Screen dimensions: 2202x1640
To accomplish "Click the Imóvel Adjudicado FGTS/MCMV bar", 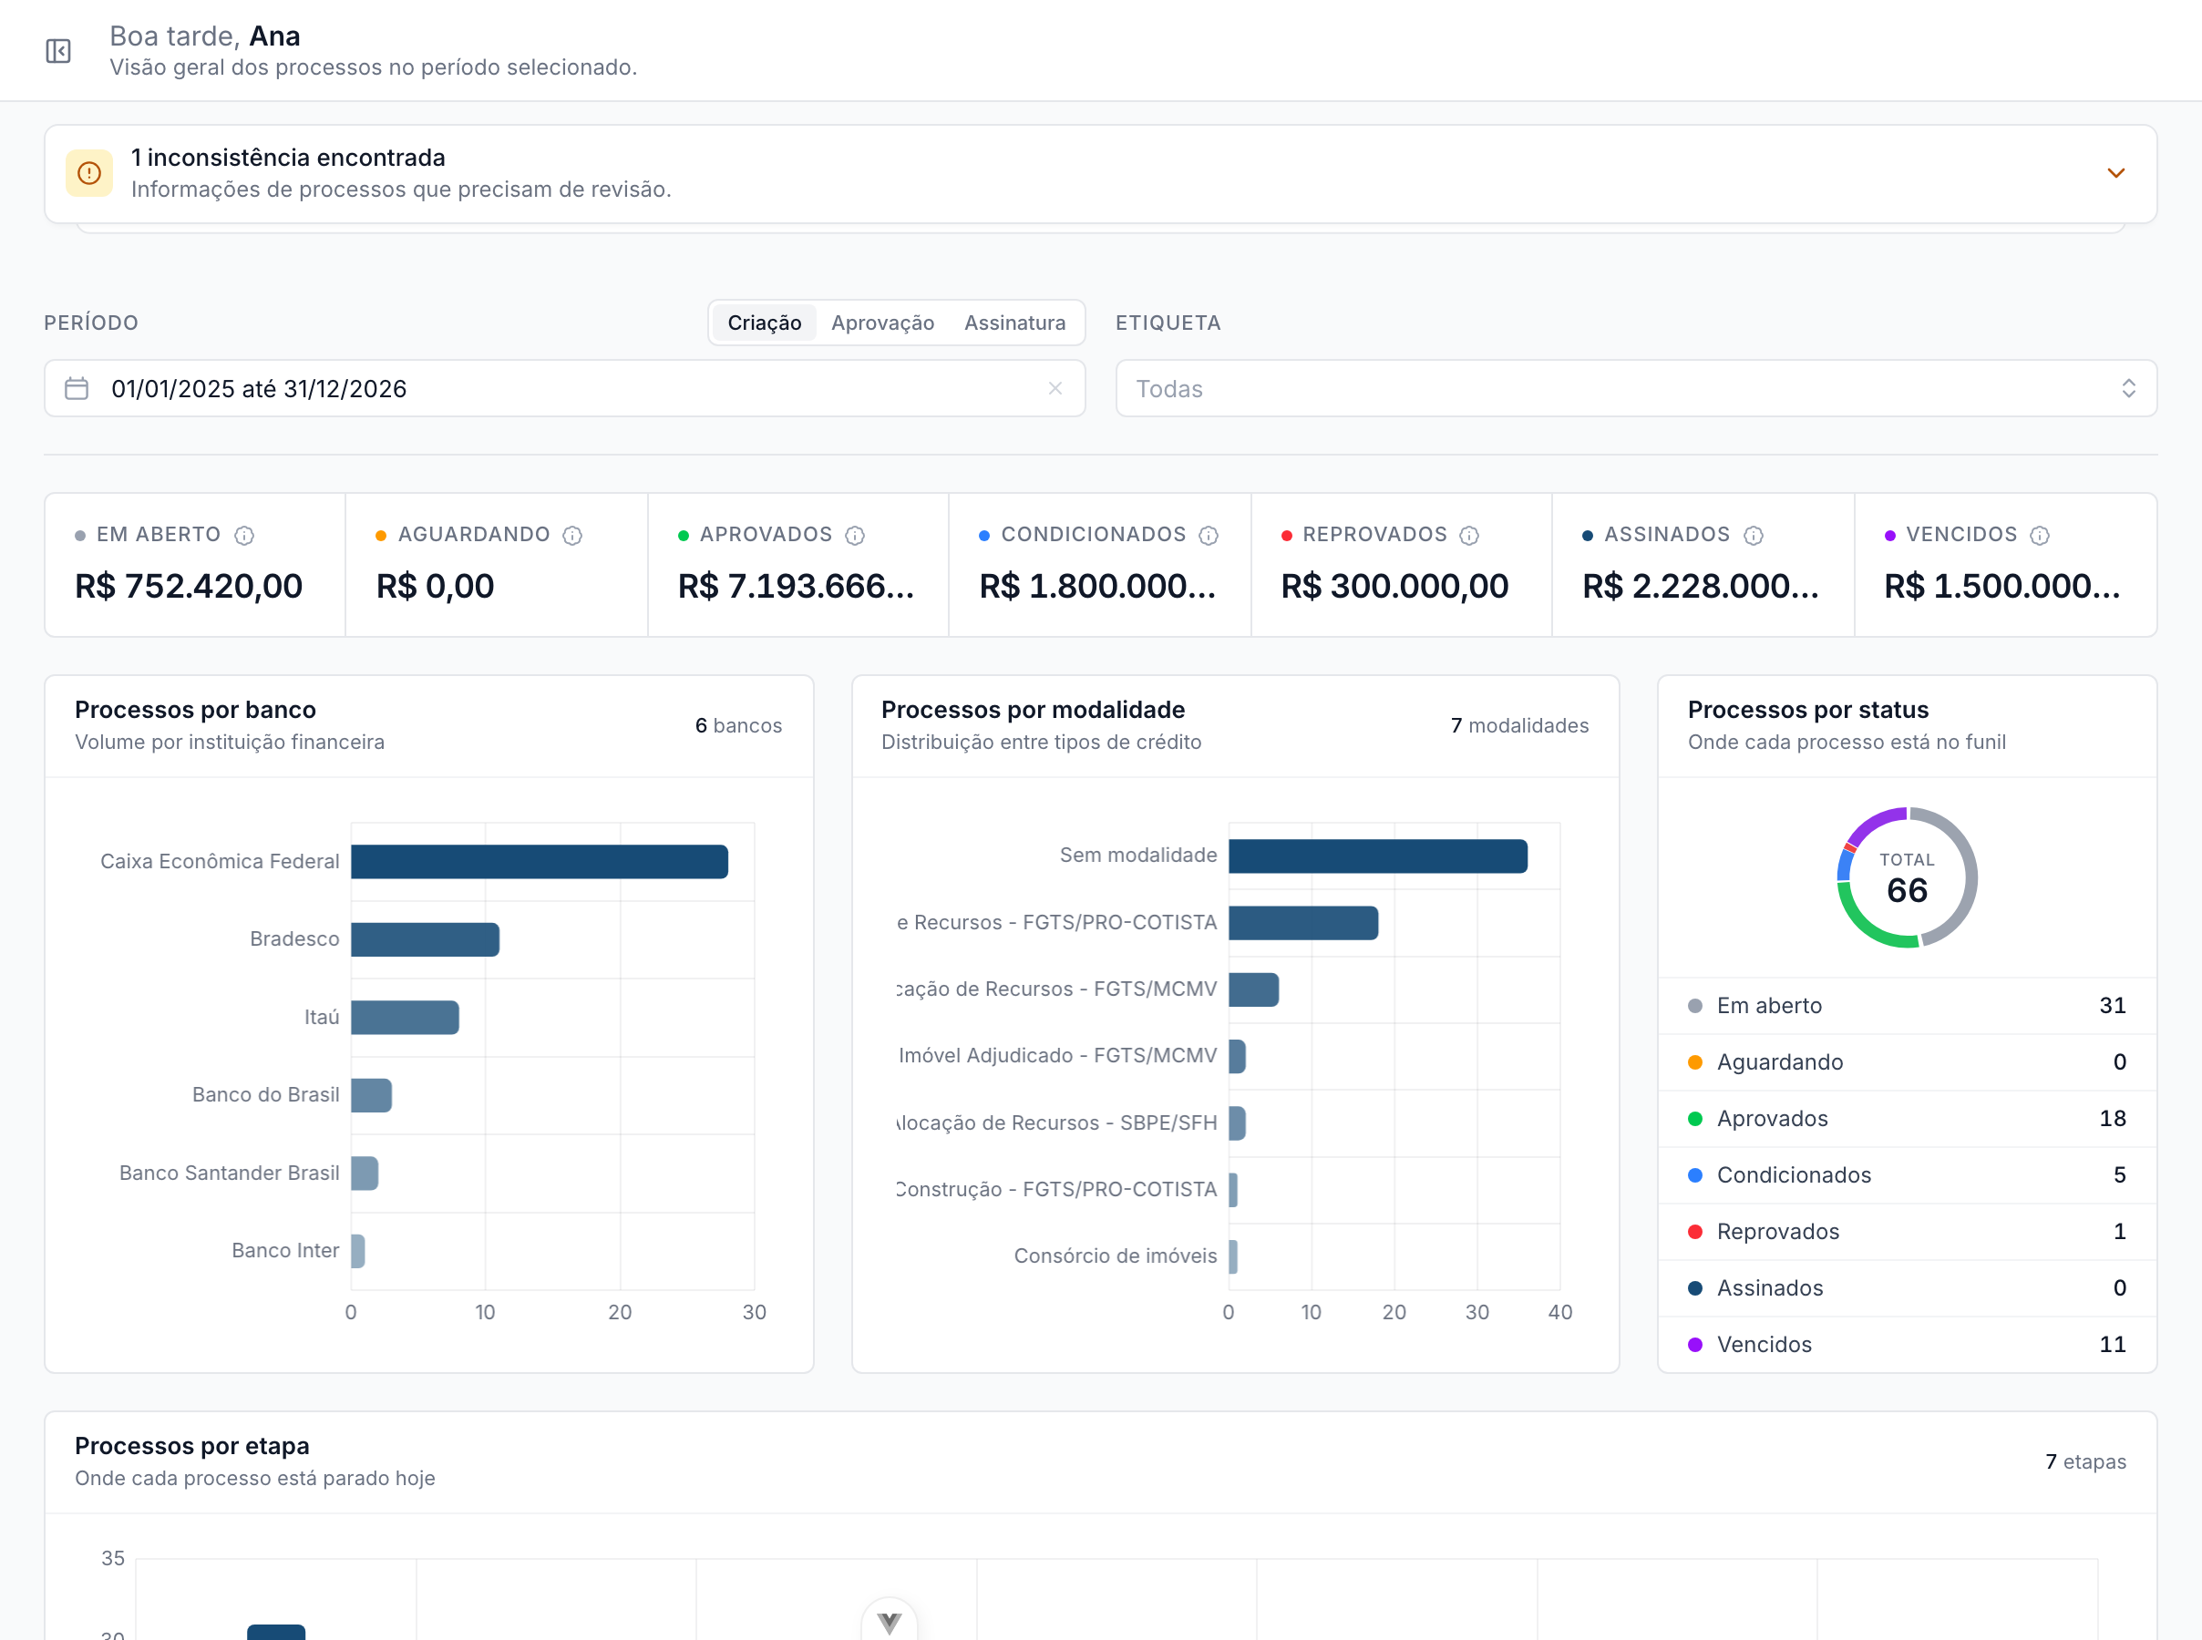I will [1237, 1056].
